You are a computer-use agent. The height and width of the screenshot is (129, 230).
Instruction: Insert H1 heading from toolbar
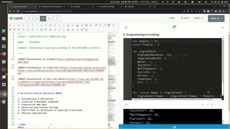[19, 25]
